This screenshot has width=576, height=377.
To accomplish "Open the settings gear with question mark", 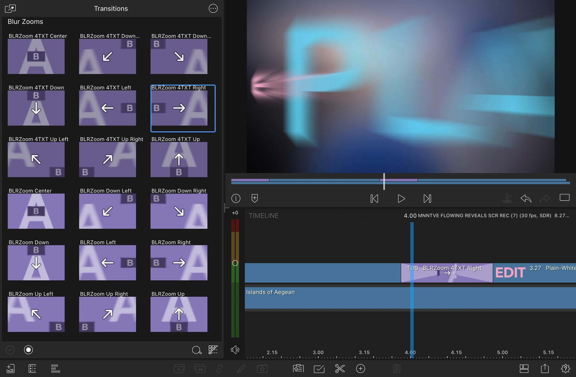I will point(565,368).
